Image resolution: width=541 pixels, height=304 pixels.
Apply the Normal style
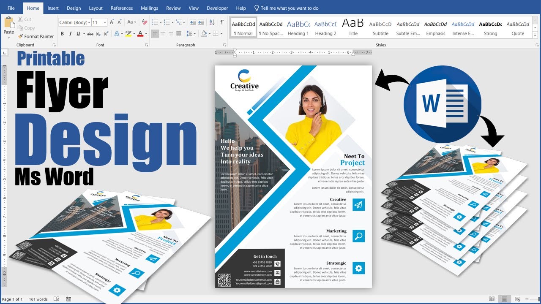tap(243, 28)
